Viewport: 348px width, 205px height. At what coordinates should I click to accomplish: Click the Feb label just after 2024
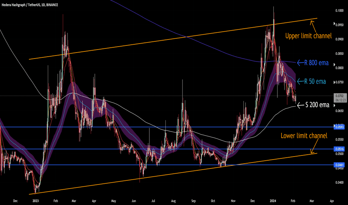point(293,201)
